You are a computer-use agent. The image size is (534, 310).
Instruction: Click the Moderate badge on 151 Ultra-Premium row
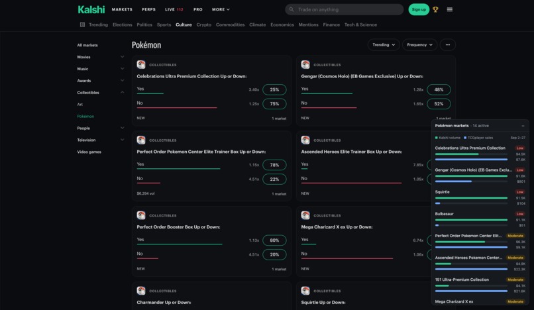515,280
